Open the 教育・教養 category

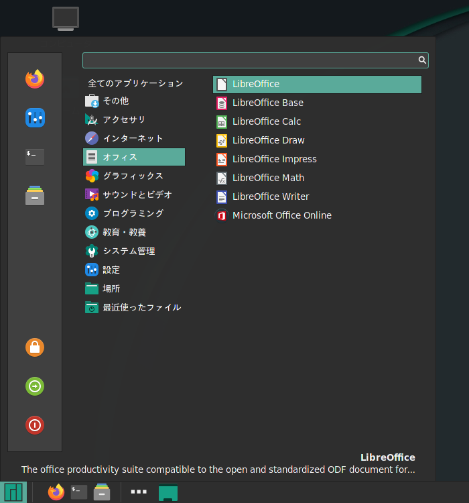pos(134,232)
